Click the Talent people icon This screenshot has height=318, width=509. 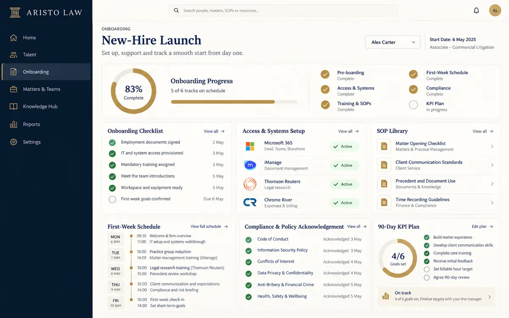(14, 55)
